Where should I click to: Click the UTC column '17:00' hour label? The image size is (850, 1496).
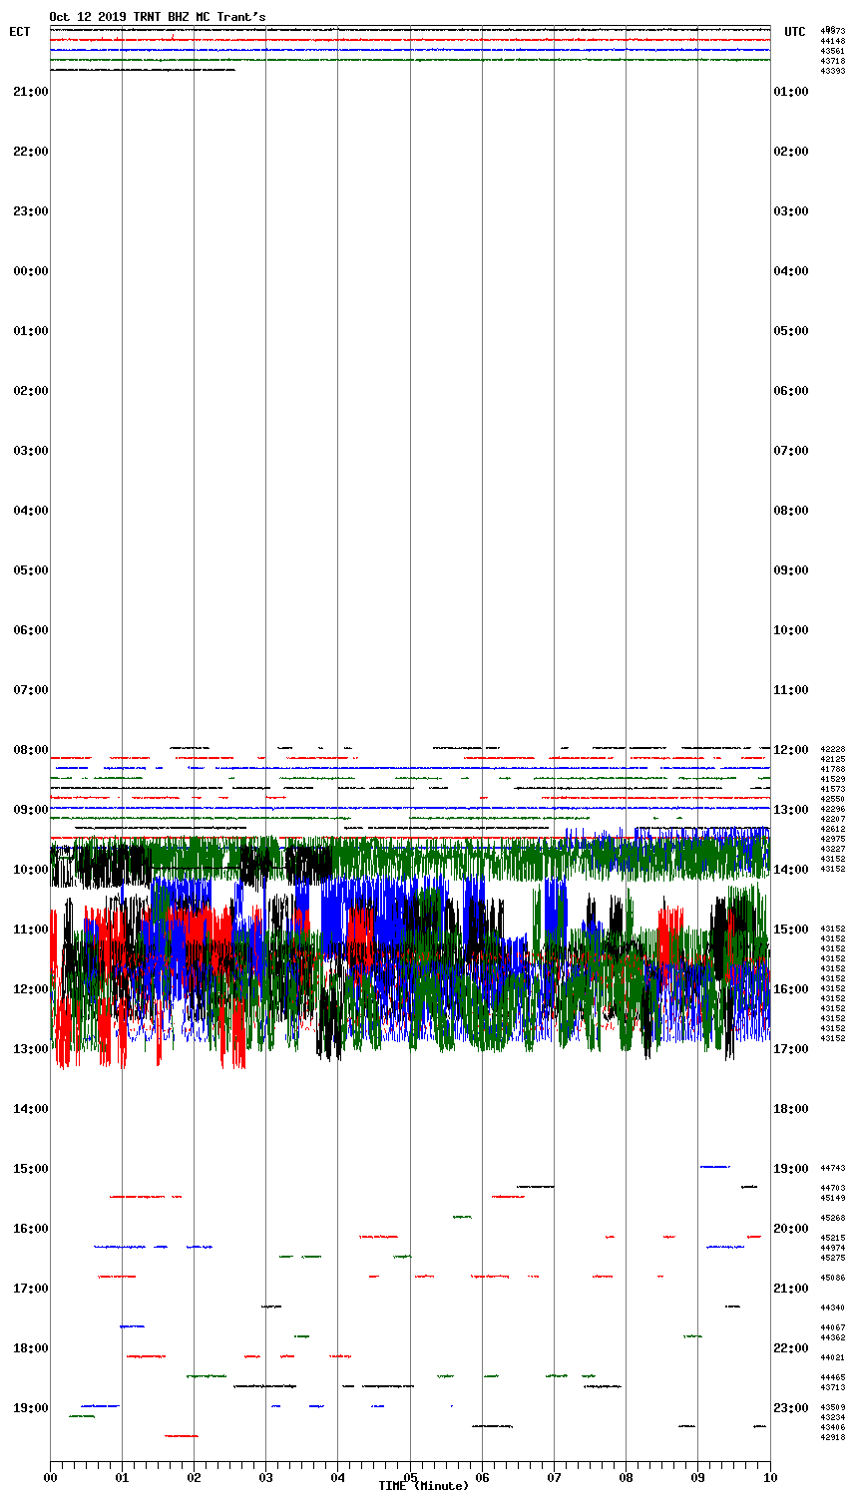point(791,1049)
